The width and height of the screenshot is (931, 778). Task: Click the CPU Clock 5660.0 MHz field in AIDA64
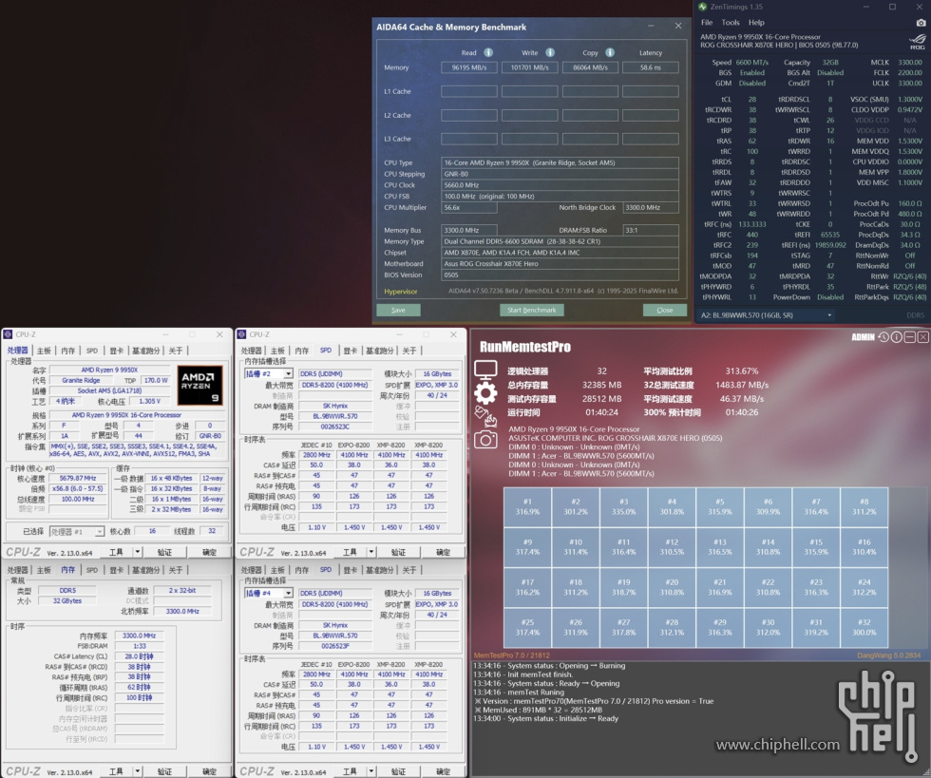[560, 185]
